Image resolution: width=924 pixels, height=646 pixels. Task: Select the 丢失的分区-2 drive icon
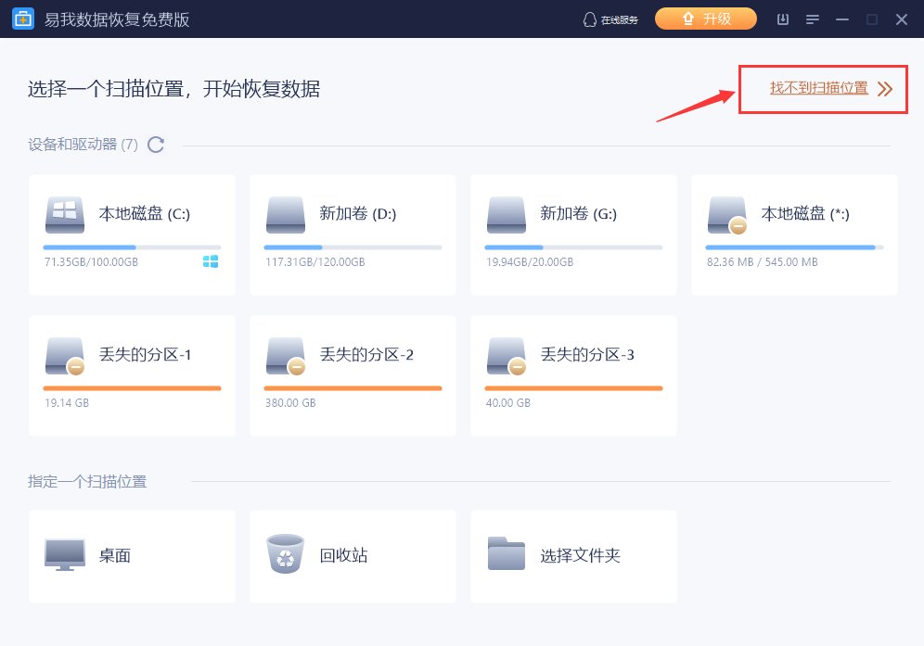[x=286, y=356]
